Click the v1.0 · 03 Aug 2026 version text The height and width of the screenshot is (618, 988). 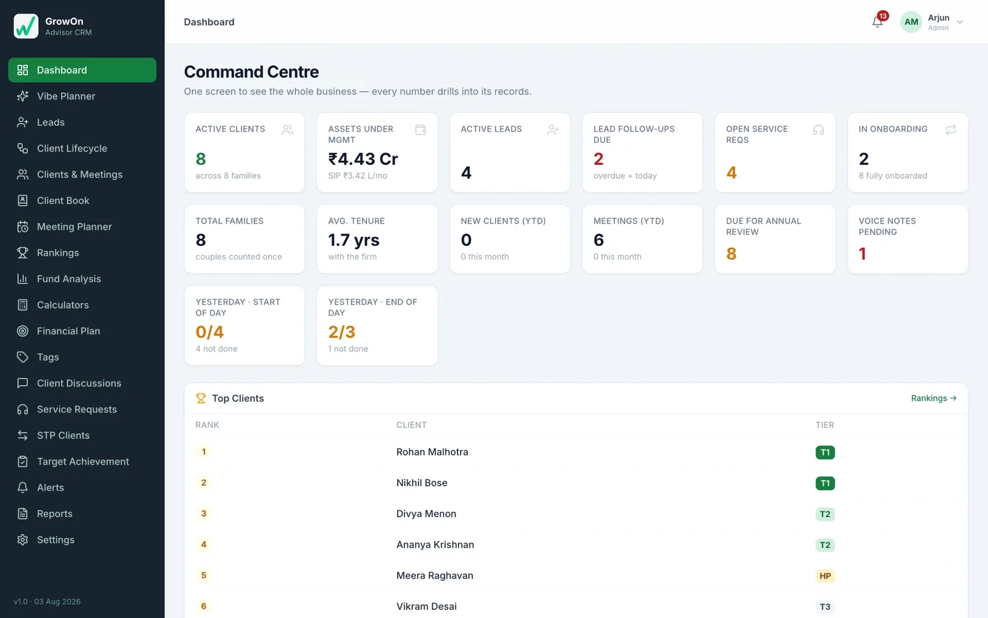(47, 601)
